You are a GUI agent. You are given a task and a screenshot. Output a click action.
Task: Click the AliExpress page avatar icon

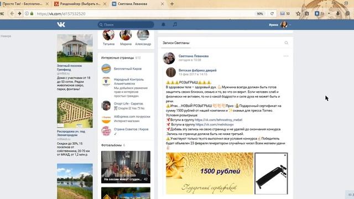(106, 119)
